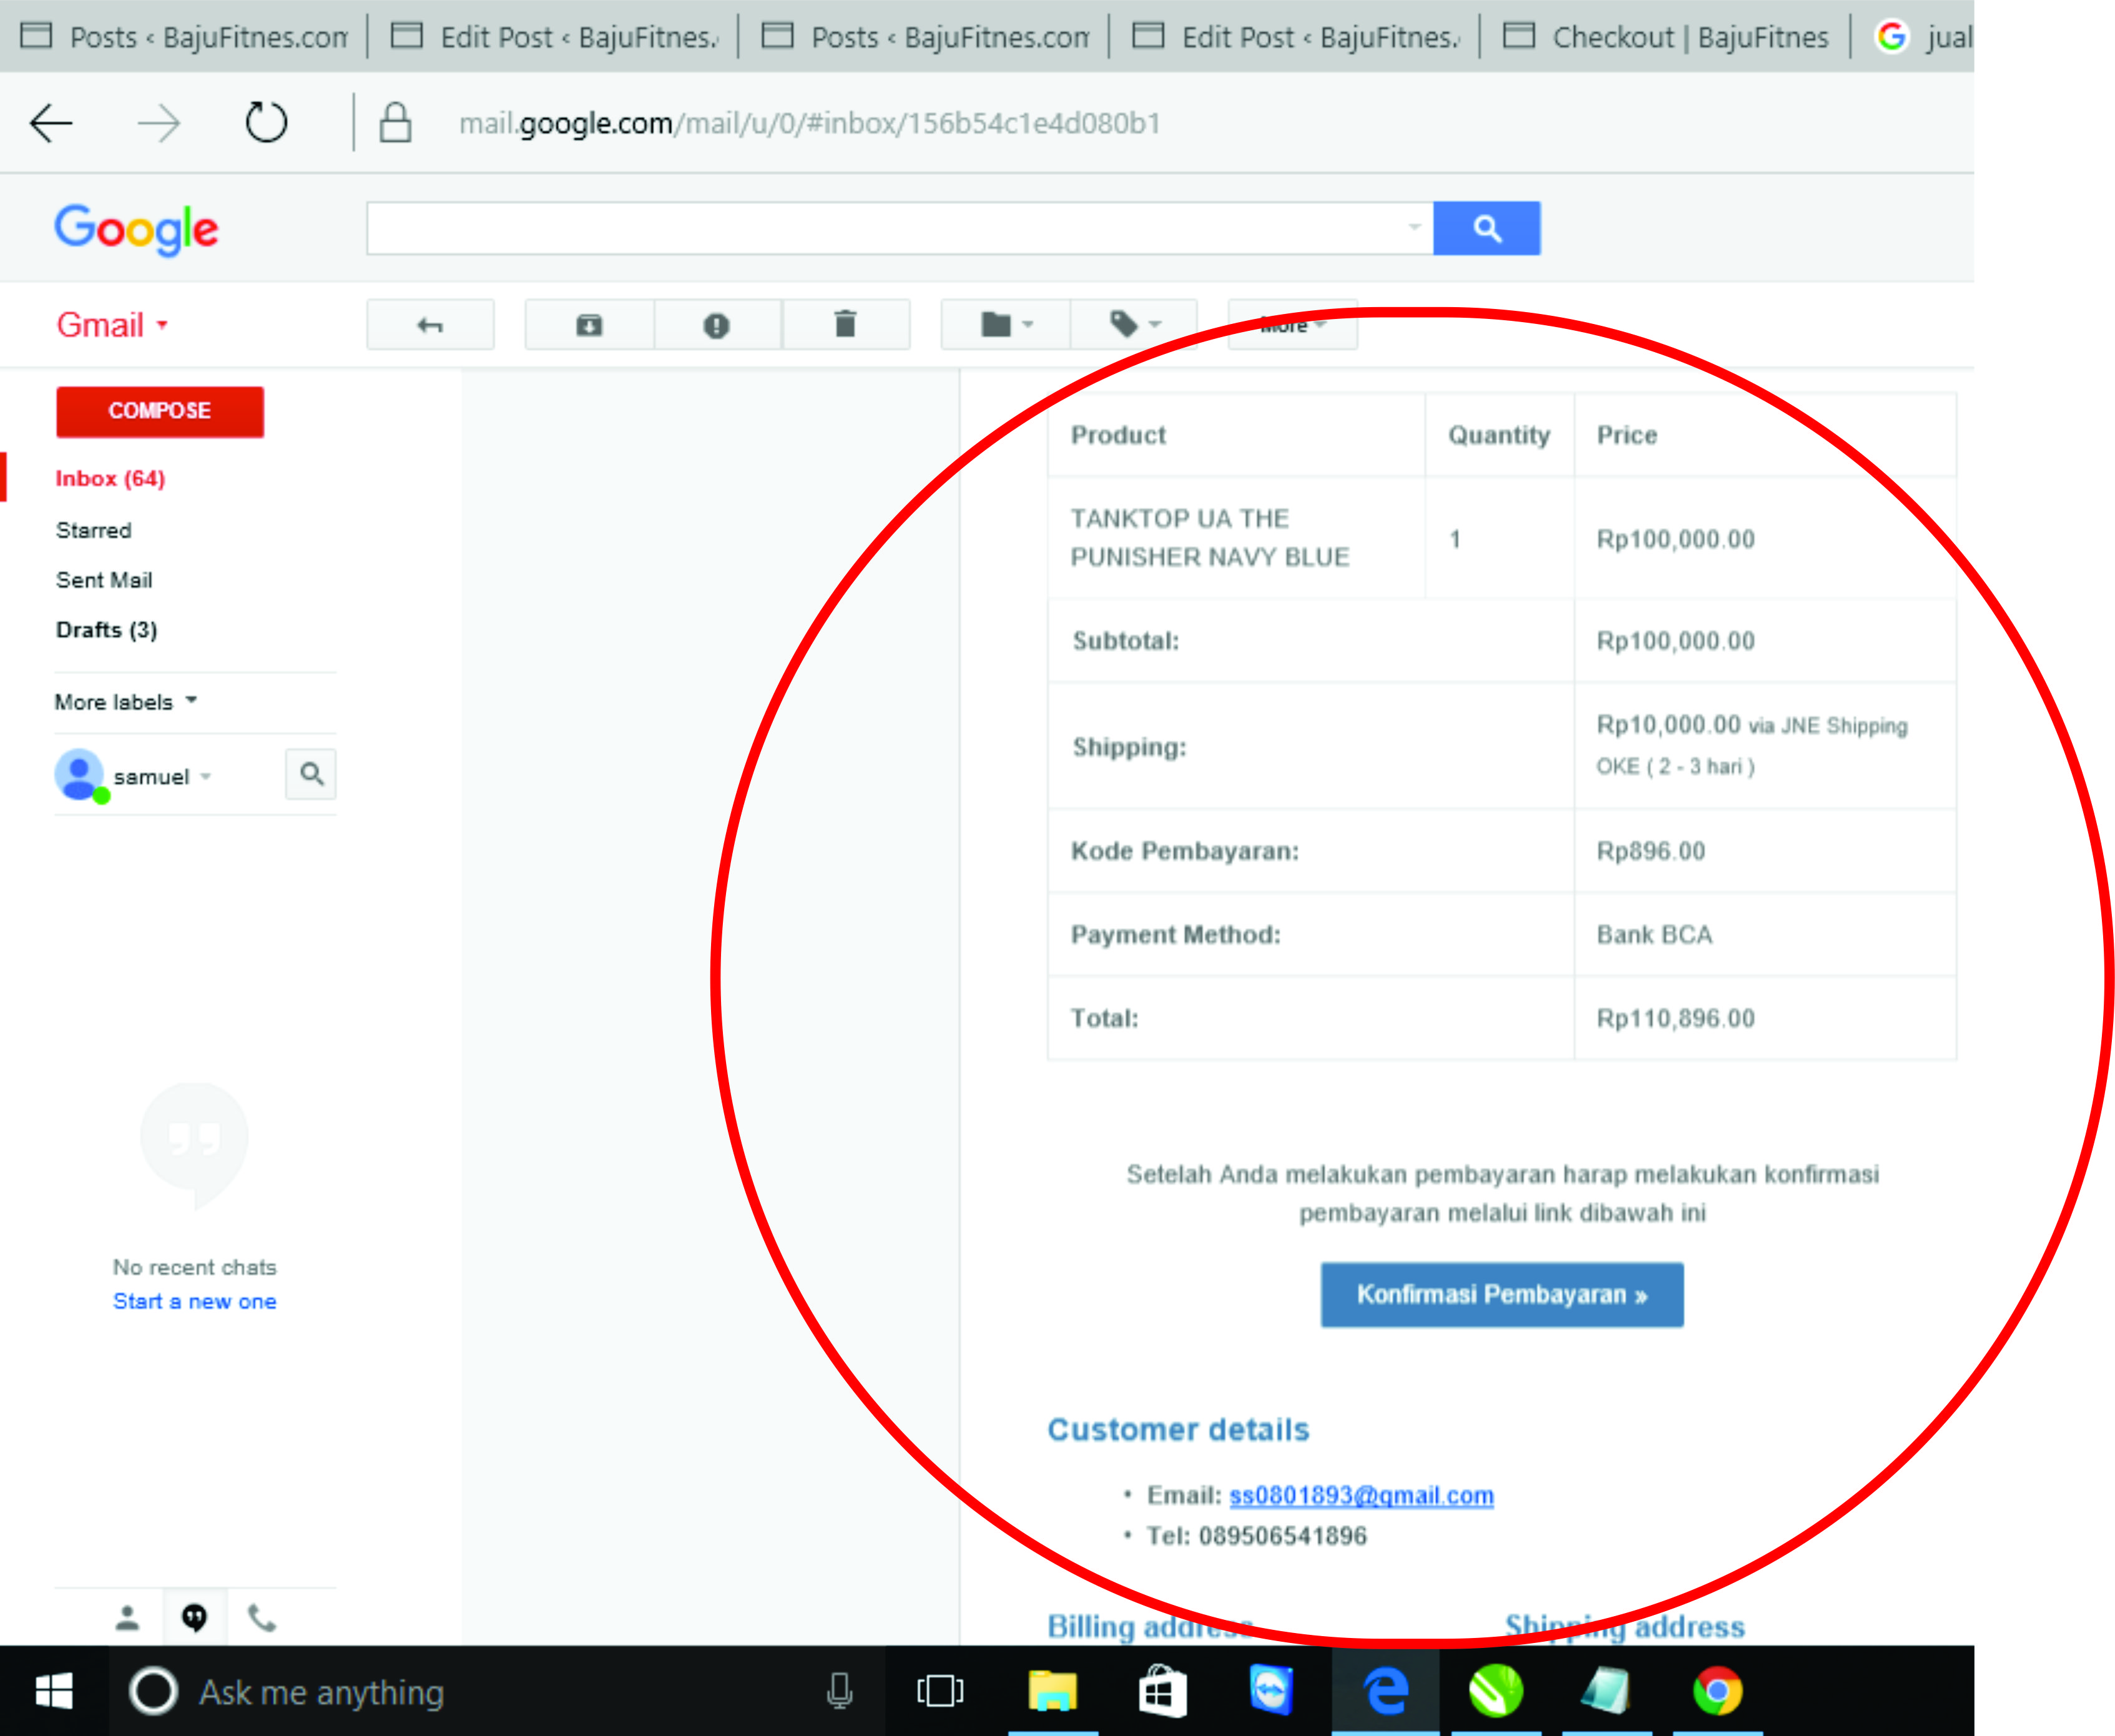Open the Hangouts conversations icon
2115x1736 pixels.
coord(194,1617)
